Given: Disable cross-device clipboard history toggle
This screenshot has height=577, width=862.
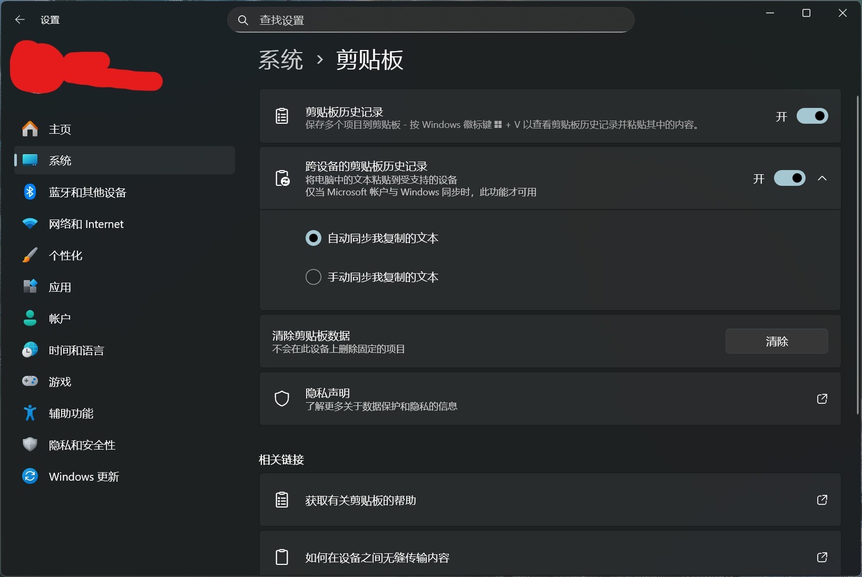Looking at the screenshot, I should click(x=790, y=178).
